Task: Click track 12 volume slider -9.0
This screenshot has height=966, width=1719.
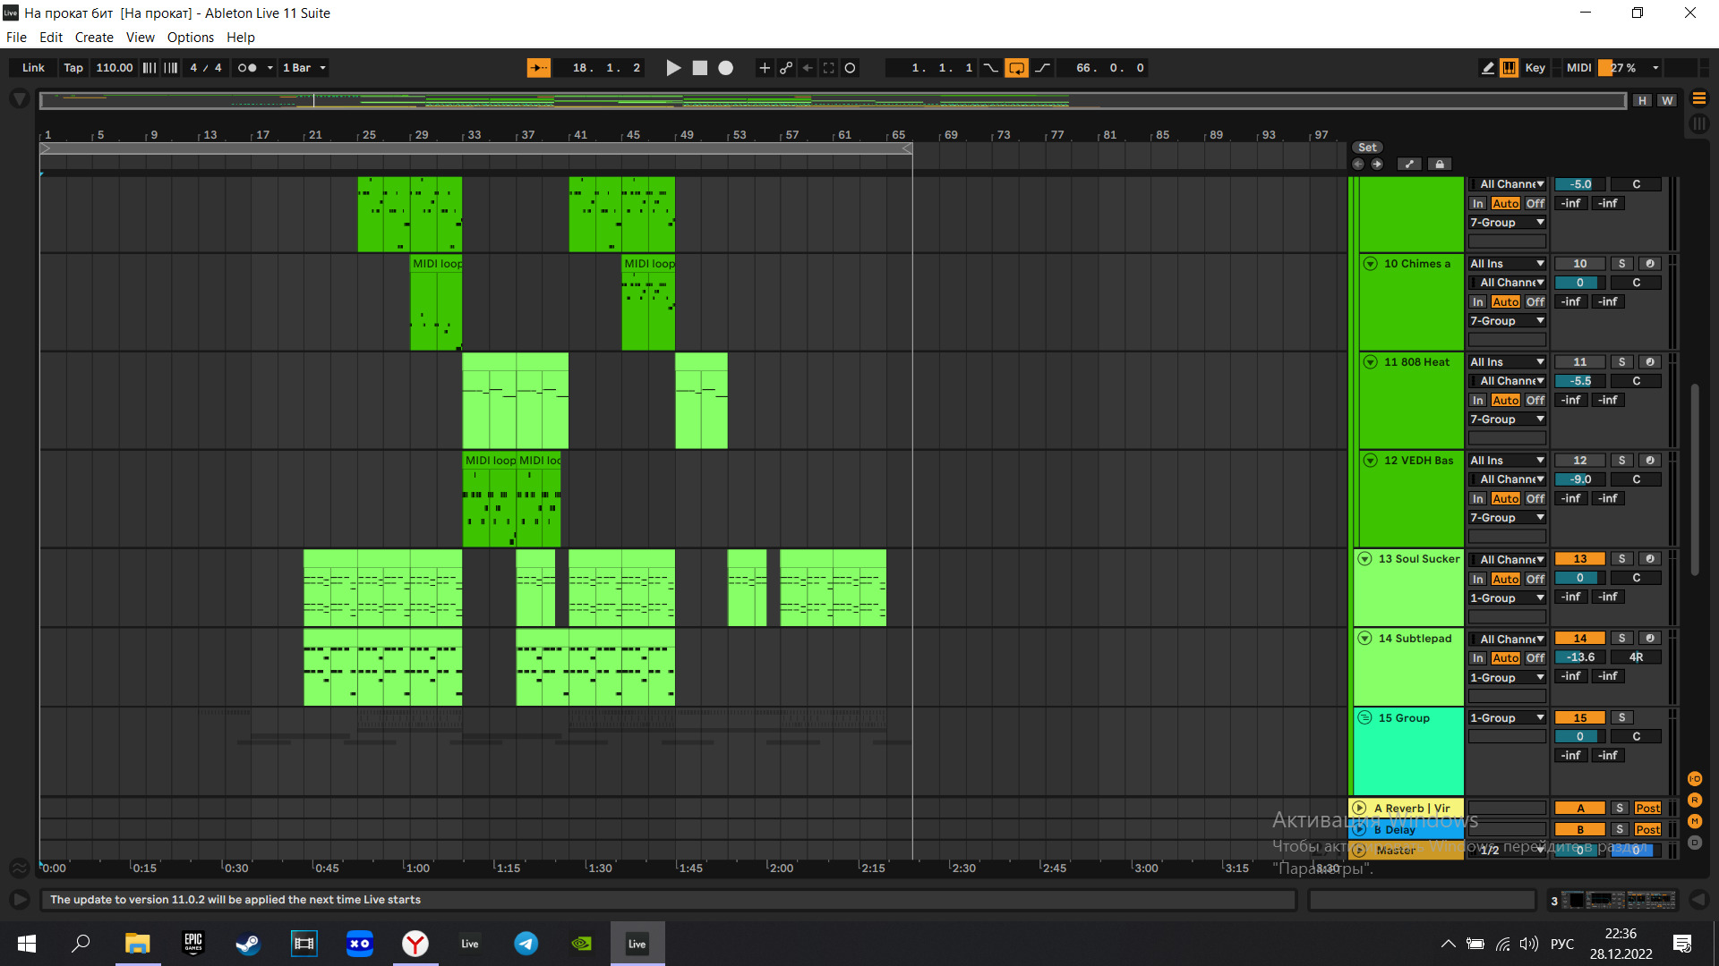Action: tap(1579, 479)
